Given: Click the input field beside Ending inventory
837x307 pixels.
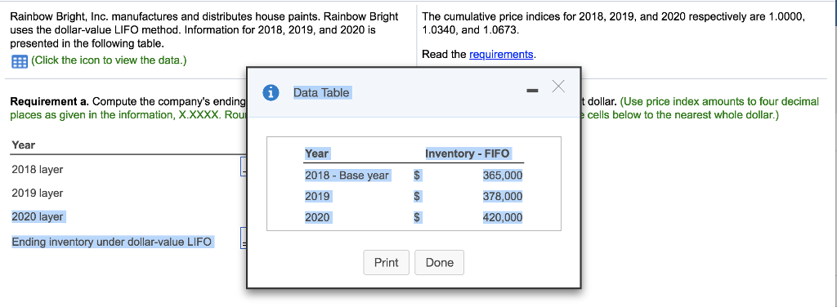Looking at the screenshot, I should (244, 238).
